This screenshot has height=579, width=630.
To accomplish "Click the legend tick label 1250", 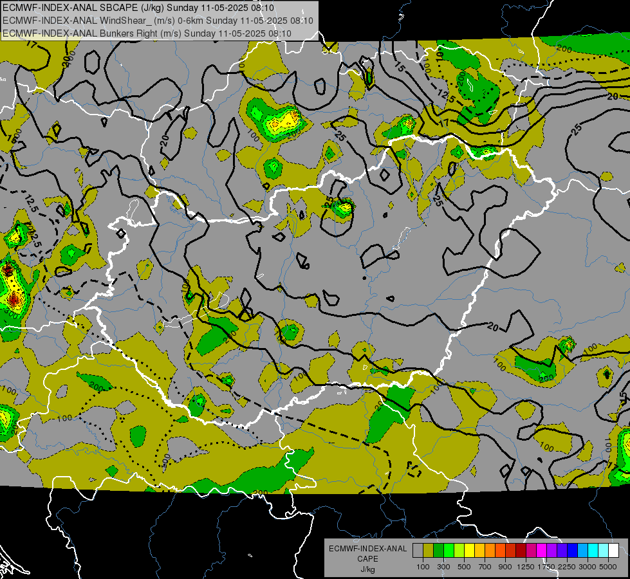I will point(526,567).
